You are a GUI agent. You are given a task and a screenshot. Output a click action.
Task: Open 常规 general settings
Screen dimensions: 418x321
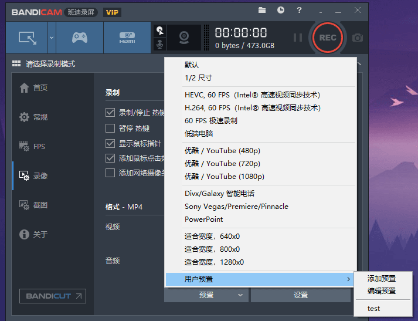pyautogui.click(x=33, y=117)
